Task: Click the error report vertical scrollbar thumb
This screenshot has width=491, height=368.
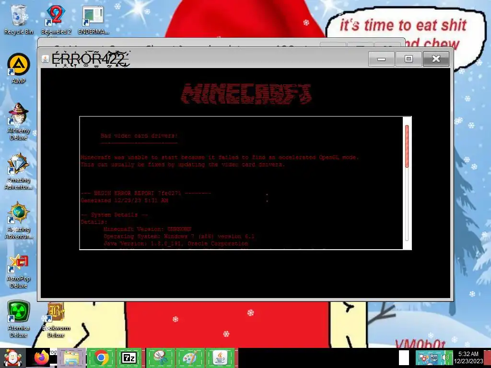Action: (407, 147)
